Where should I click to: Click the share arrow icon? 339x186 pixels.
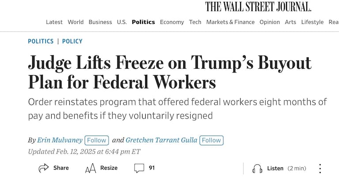click(43, 168)
